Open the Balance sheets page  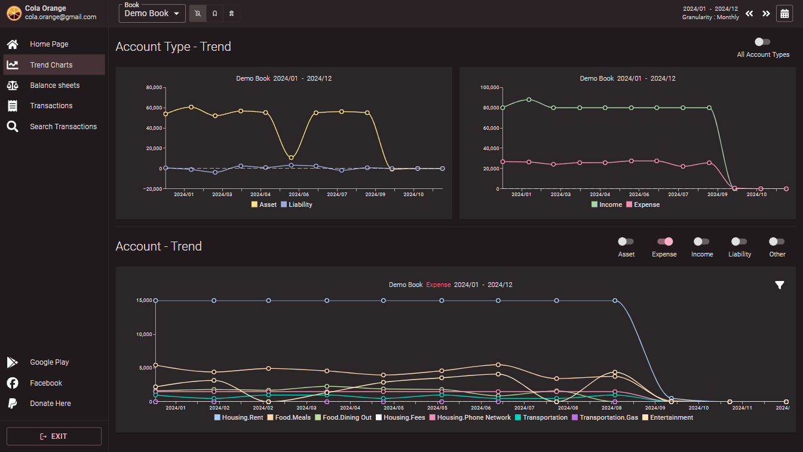pos(54,85)
